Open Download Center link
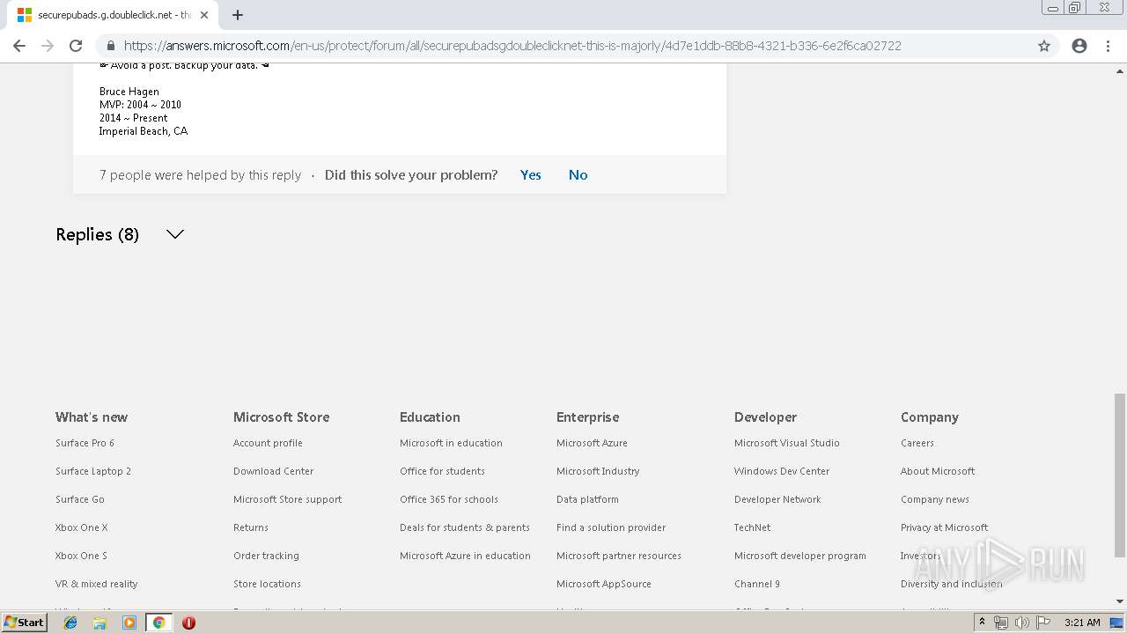The image size is (1127, 634). 274,471
